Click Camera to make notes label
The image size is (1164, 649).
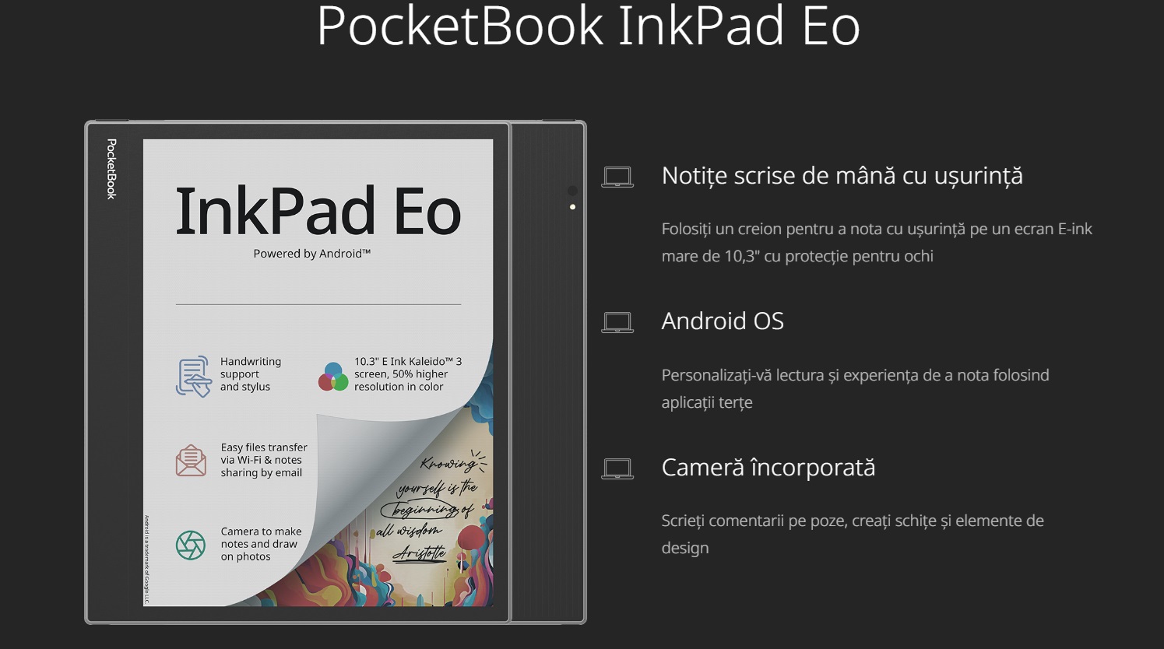261,544
